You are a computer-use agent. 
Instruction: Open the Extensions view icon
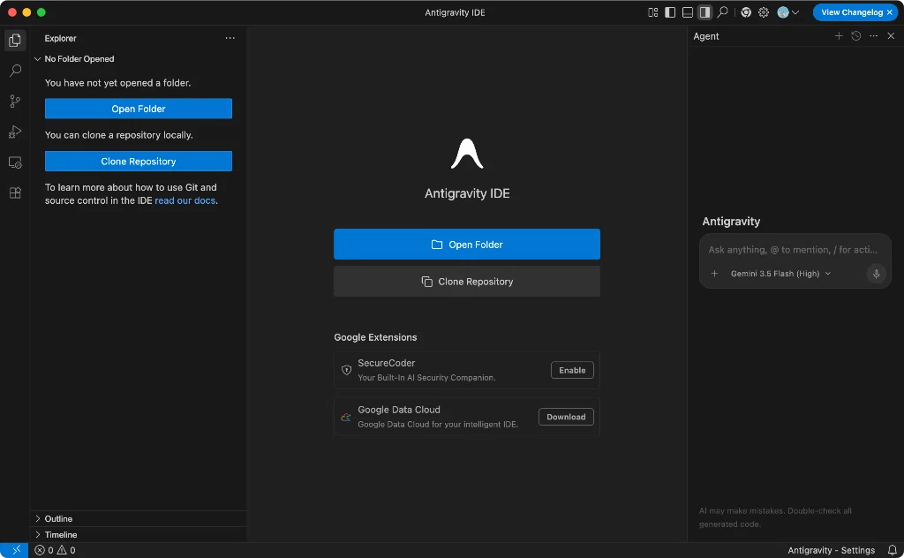point(16,193)
